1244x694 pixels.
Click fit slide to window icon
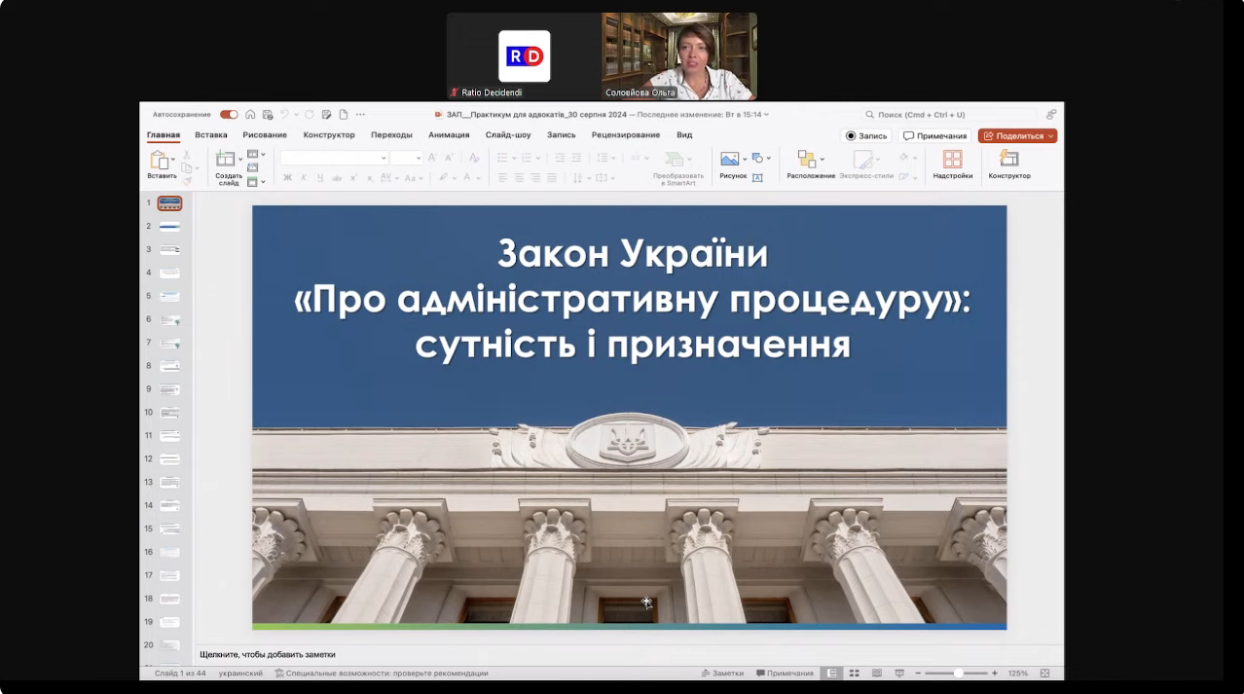1044,673
